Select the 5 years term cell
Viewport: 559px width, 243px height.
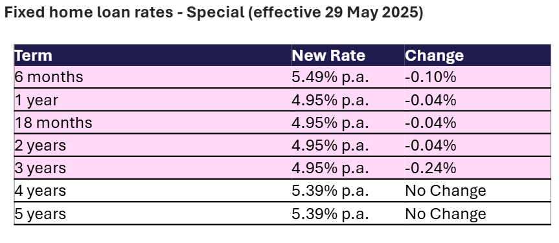coord(153,214)
